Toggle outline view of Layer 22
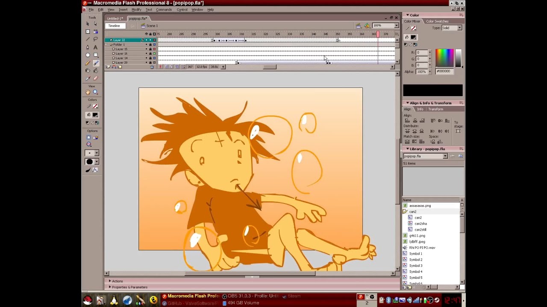Image resolution: width=547 pixels, height=307 pixels. coord(154,40)
